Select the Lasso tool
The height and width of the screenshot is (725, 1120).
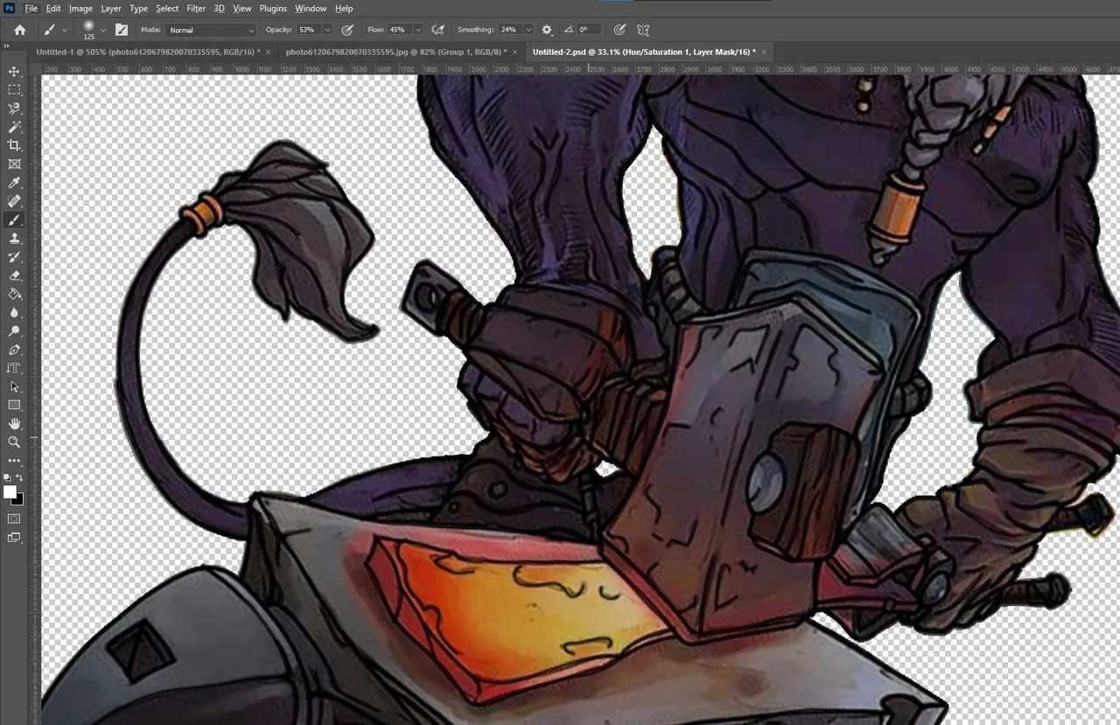pyautogui.click(x=14, y=108)
